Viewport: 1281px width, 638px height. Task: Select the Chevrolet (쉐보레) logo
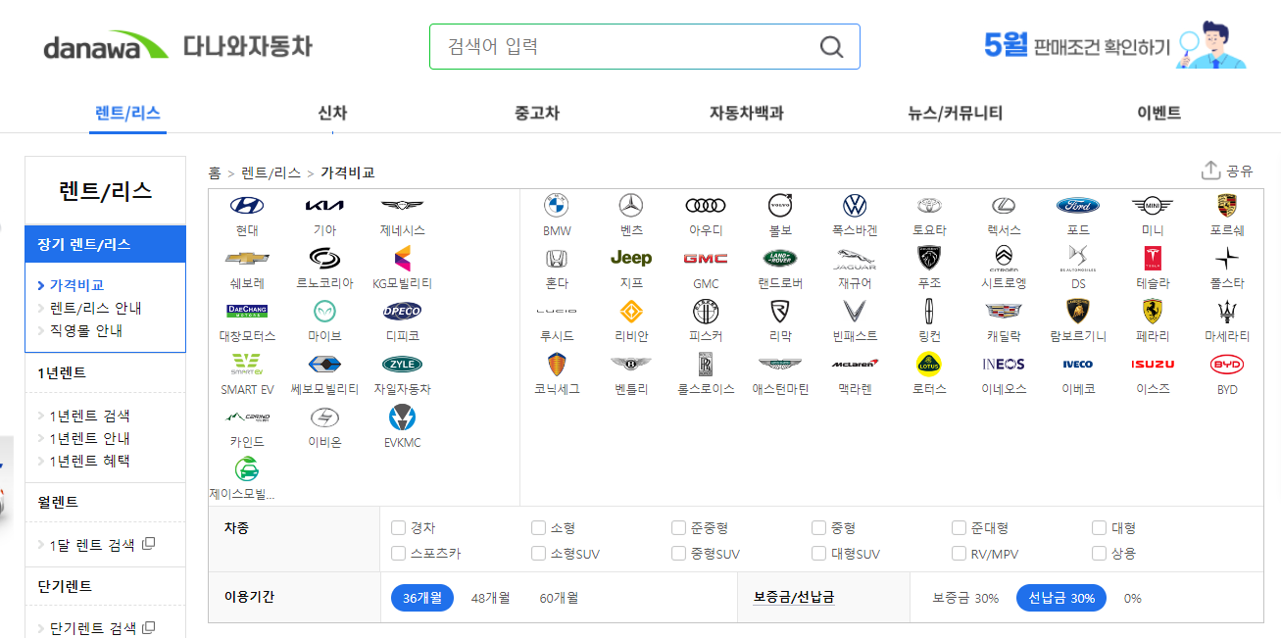click(x=247, y=258)
